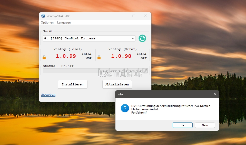
Task: Click the exFAT label under Ventoy (Gerät)
Action: (x=142, y=54)
